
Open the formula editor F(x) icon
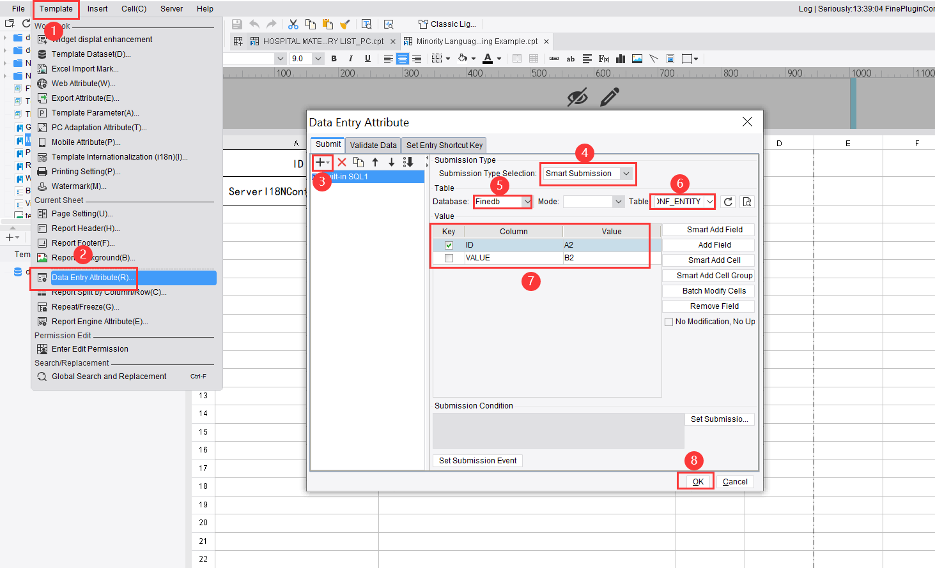pos(603,58)
